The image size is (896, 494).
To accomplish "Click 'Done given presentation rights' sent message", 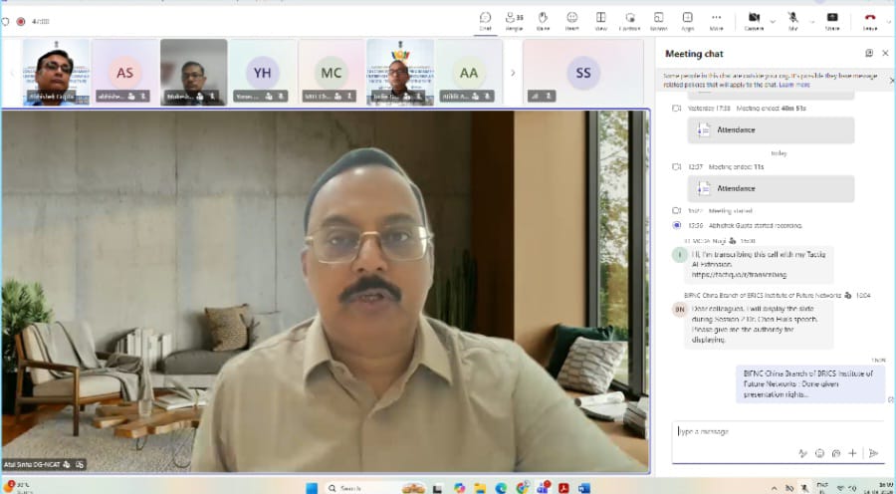I will point(809,383).
